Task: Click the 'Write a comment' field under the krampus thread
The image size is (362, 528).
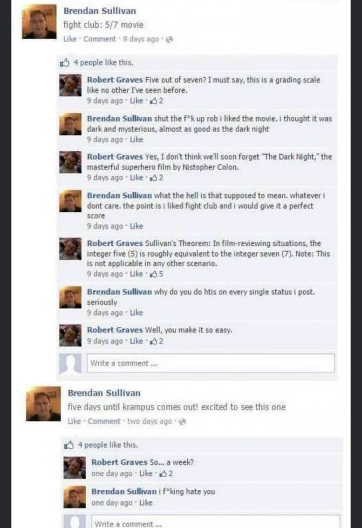Action: point(216,523)
